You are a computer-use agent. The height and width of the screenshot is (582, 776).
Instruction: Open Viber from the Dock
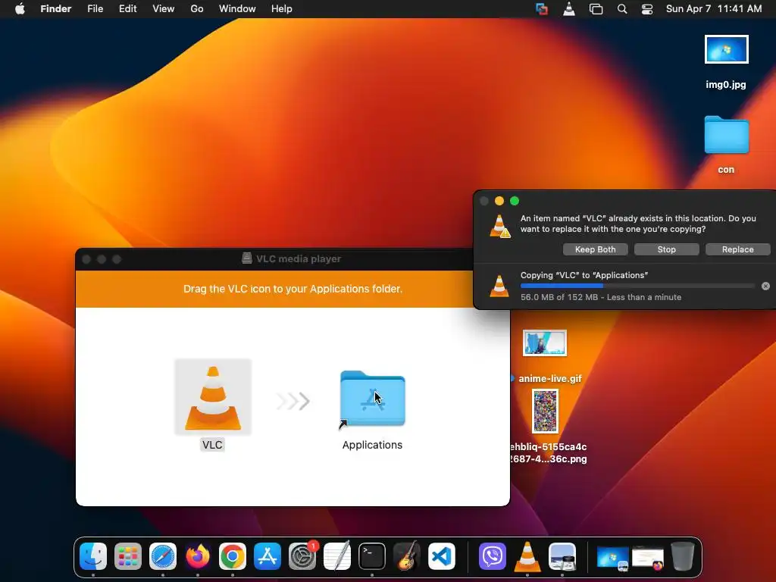[x=493, y=556]
